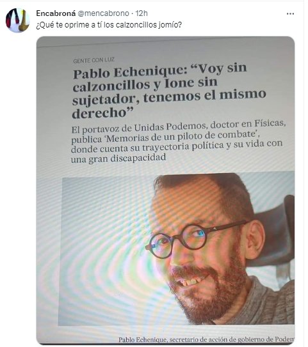Click the tweet text about calzoncillos
Image resolution: width=308 pixels, height=347 pixels.
click(x=109, y=24)
